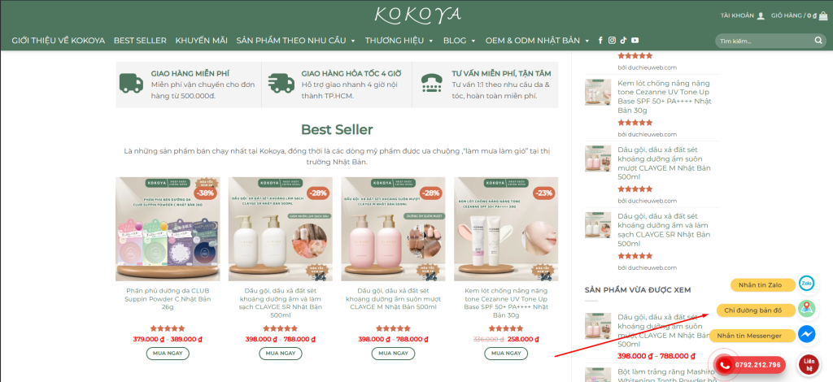The width and height of the screenshot is (833, 382).
Task: Click Mua ngay under CLUB Suppin Powder
Action: click(168, 354)
